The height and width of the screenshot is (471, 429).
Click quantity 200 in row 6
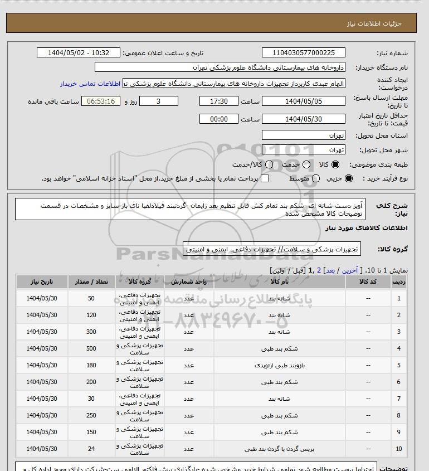91,382
